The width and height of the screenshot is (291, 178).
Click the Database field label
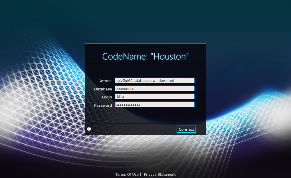tap(103, 89)
